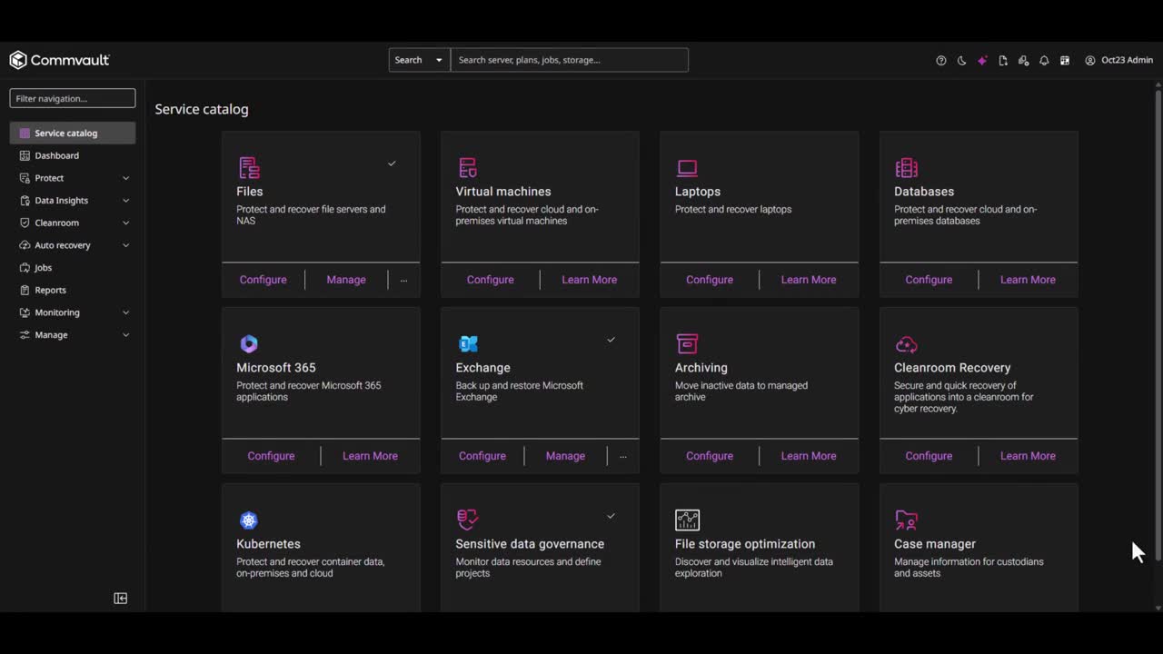Open Jobs from the navigation menu
This screenshot has height=654, width=1163.
[x=43, y=268]
